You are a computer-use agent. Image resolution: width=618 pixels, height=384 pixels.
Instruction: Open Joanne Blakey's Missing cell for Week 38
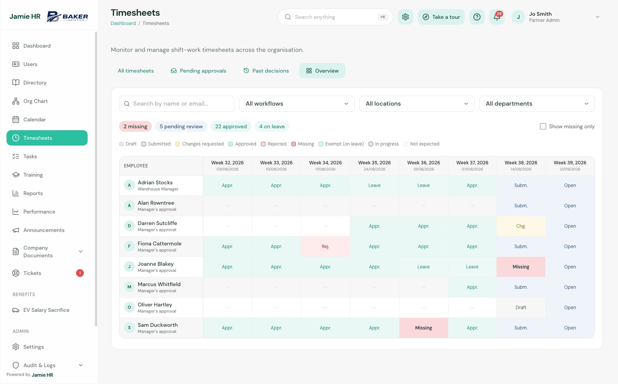(x=521, y=267)
